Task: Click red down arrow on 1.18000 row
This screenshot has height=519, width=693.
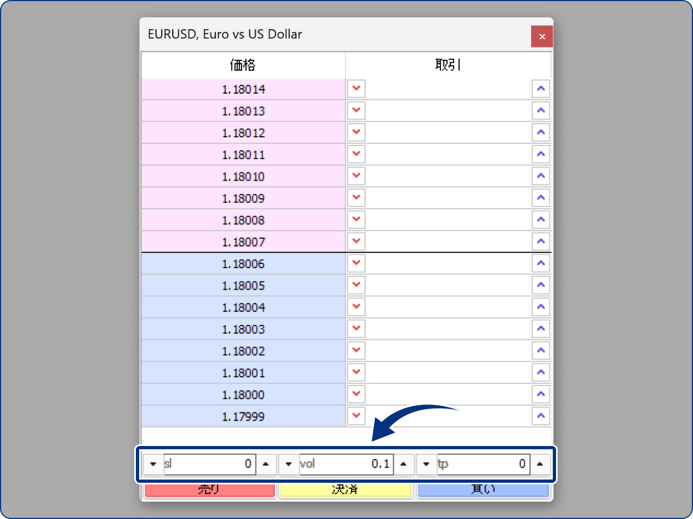Action: coord(356,394)
